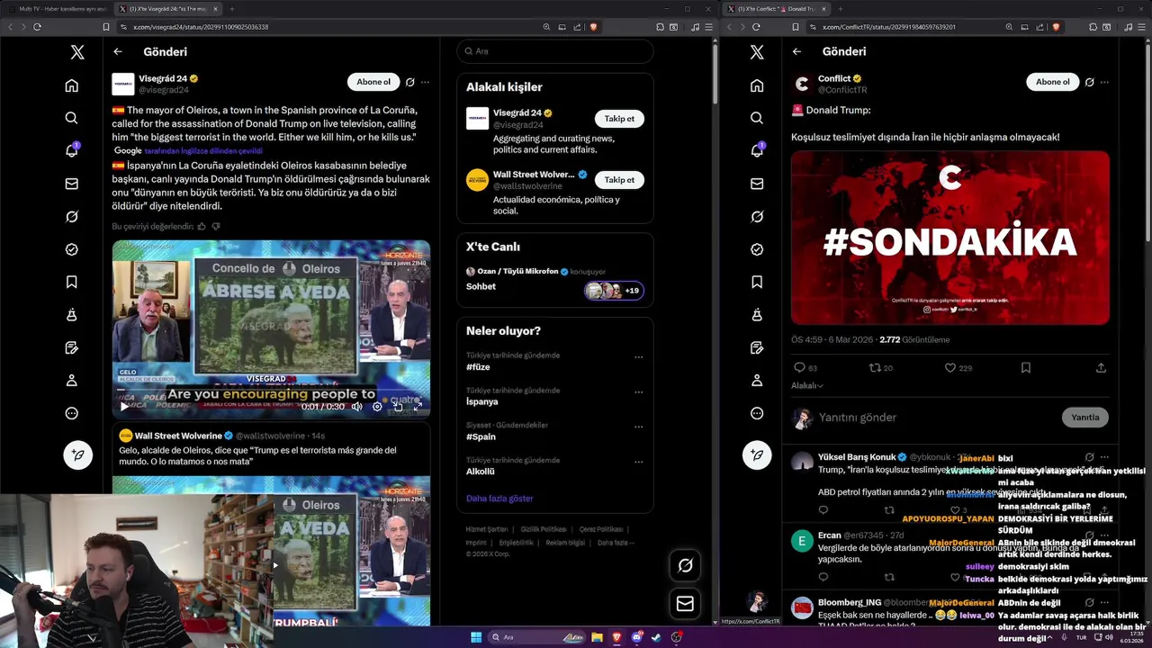
Task: Open video settings gear on Visegrád video
Action: pos(377,407)
